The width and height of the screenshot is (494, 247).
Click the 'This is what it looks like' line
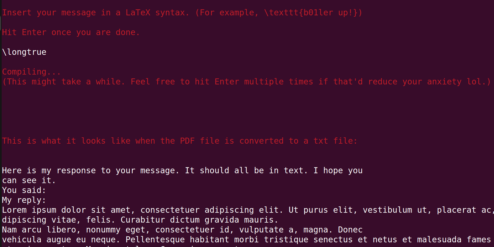(x=180, y=141)
